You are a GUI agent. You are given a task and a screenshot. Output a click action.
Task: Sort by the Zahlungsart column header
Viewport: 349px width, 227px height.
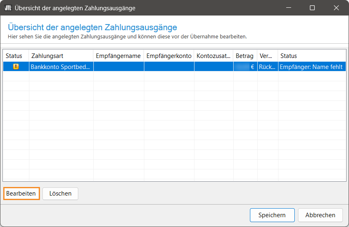pyautogui.click(x=61, y=56)
